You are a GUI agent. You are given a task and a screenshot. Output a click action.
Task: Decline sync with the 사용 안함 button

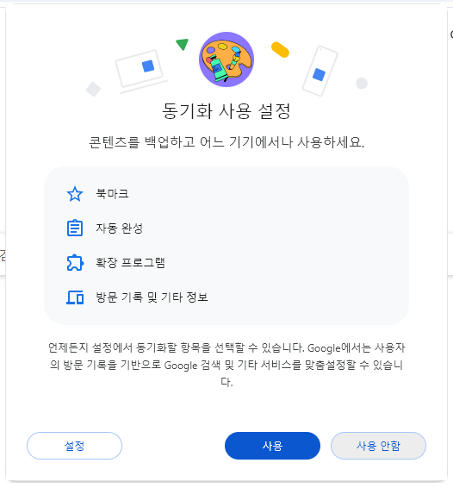(378, 446)
